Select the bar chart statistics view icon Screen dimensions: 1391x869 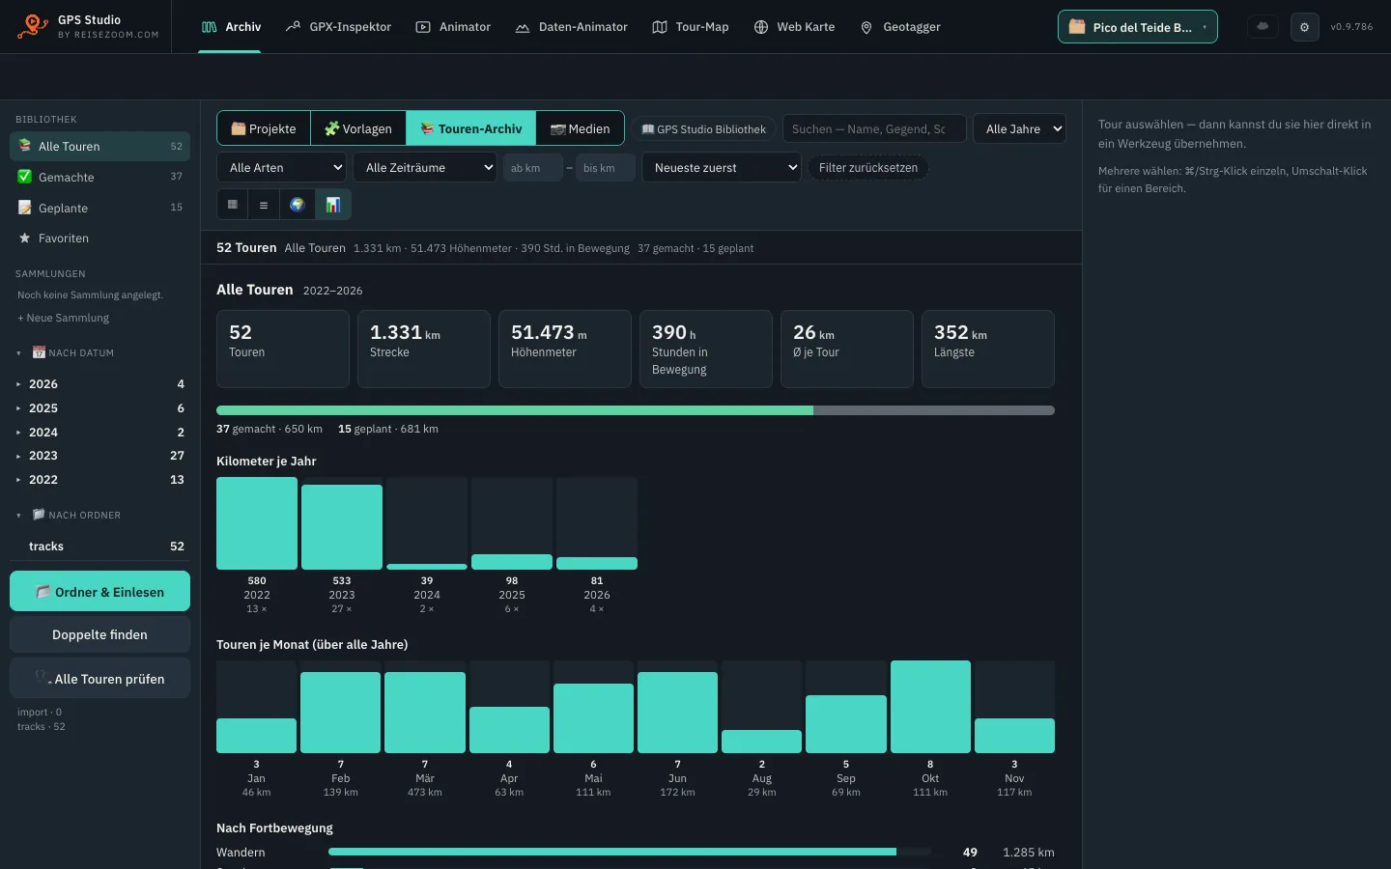point(333,205)
